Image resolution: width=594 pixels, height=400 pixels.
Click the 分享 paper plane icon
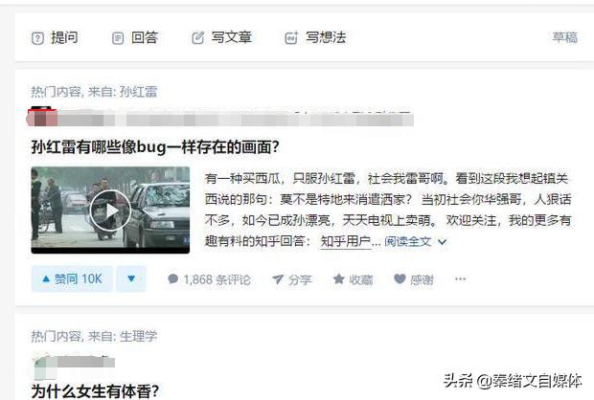tap(278, 279)
